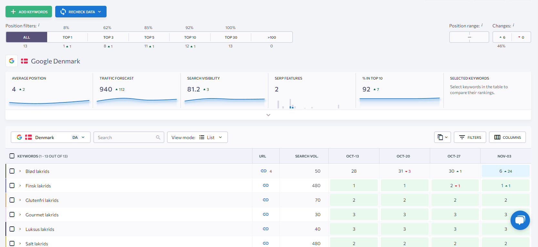Expand the Finsk lakrids keyword row
538x247 pixels.
(20, 185)
